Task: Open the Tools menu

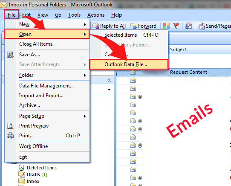Action: [74, 15]
